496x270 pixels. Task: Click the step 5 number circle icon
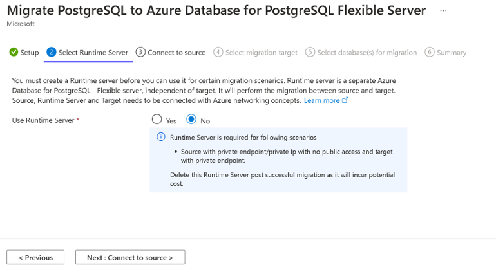(x=310, y=53)
